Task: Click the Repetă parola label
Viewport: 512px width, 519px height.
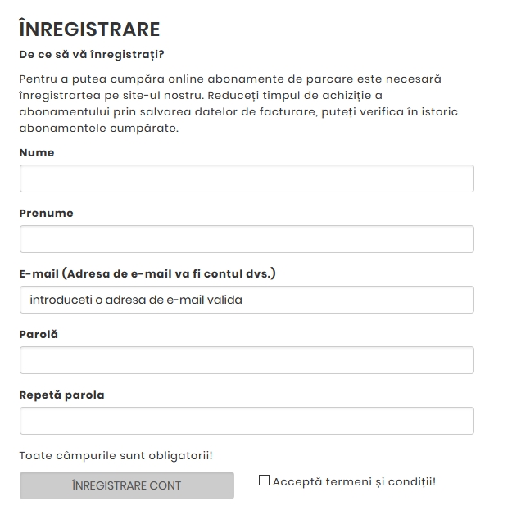Action: (x=62, y=395)
